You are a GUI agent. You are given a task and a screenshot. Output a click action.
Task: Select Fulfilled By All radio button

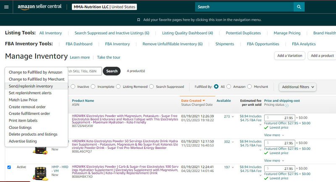coord(216,87)
